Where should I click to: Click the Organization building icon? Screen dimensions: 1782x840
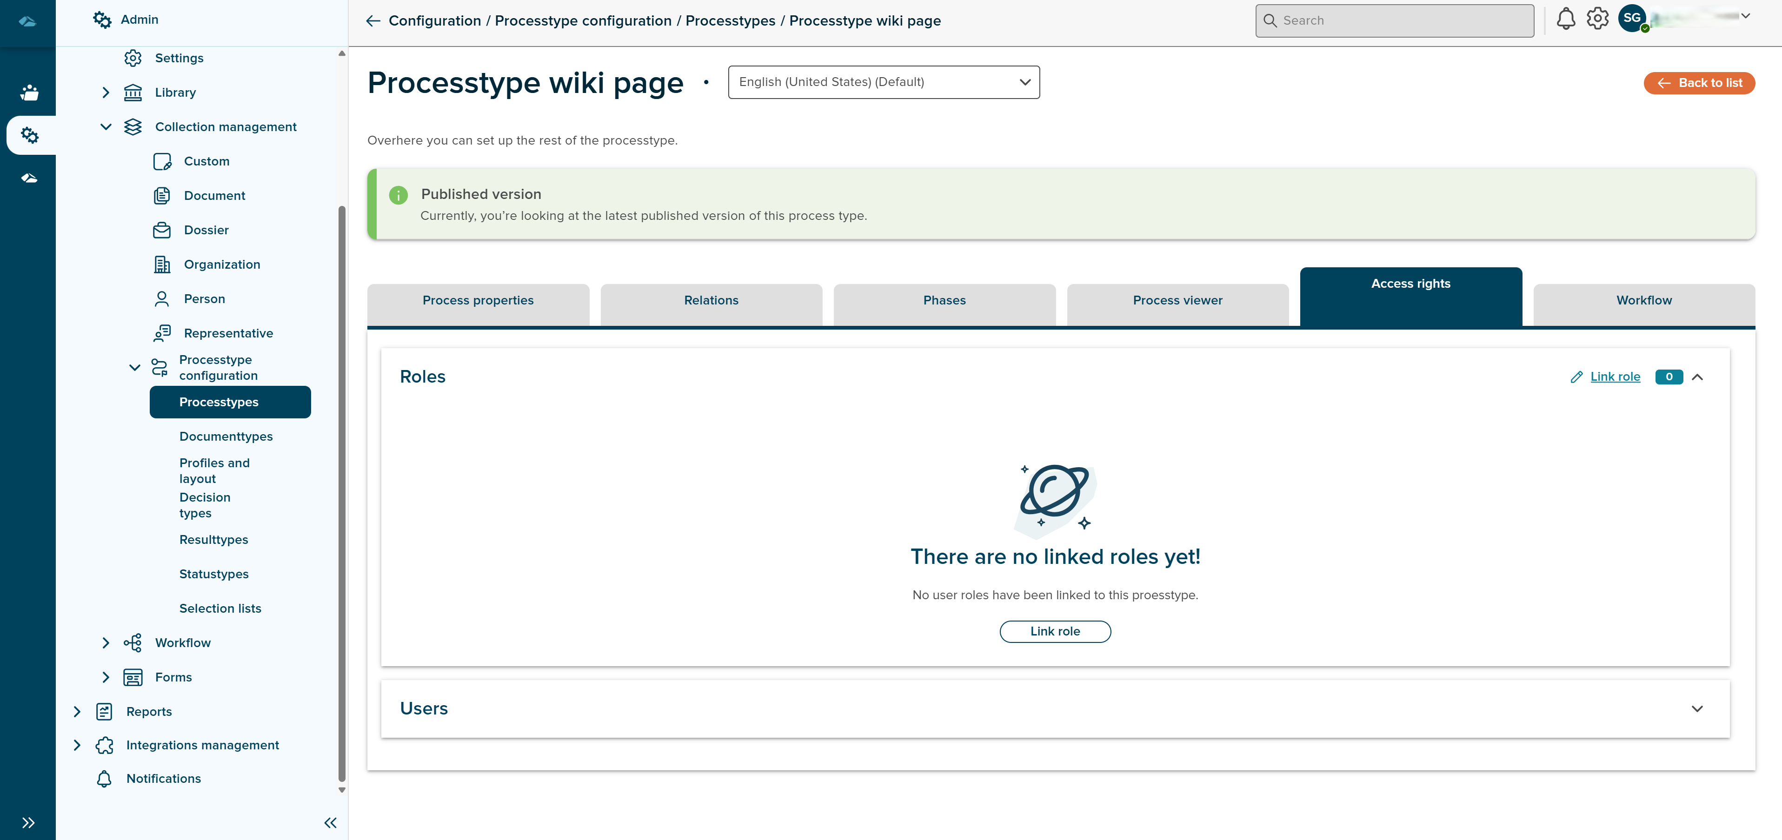(x=162, y=264)
